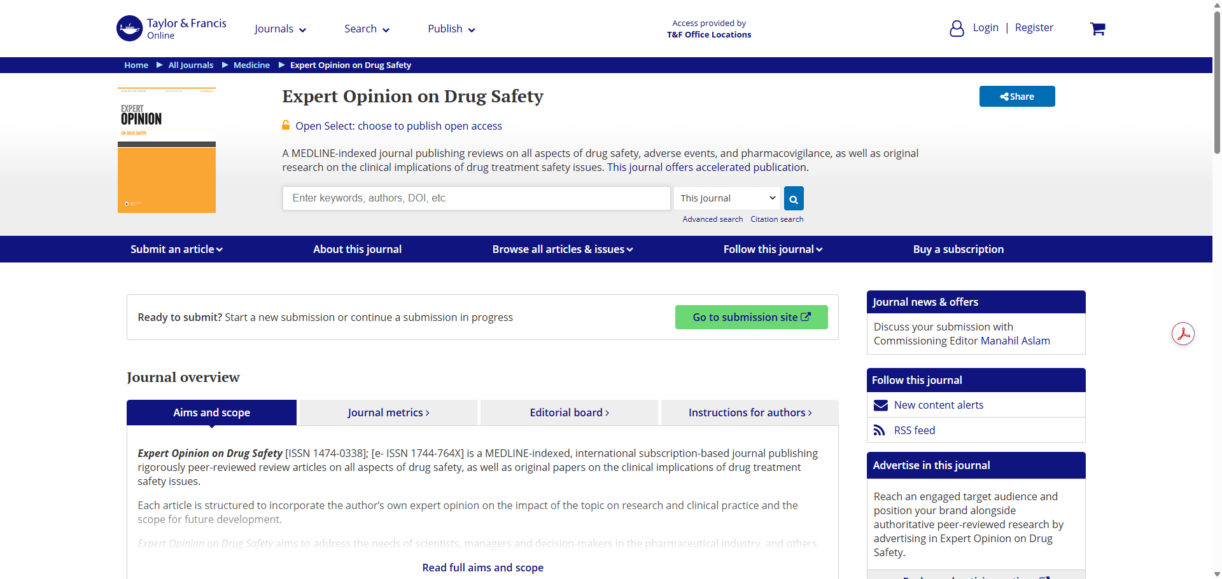Screen dimensions: 1222x579
Task: Click Go to submission site button
Action: [x=752, y=317]
